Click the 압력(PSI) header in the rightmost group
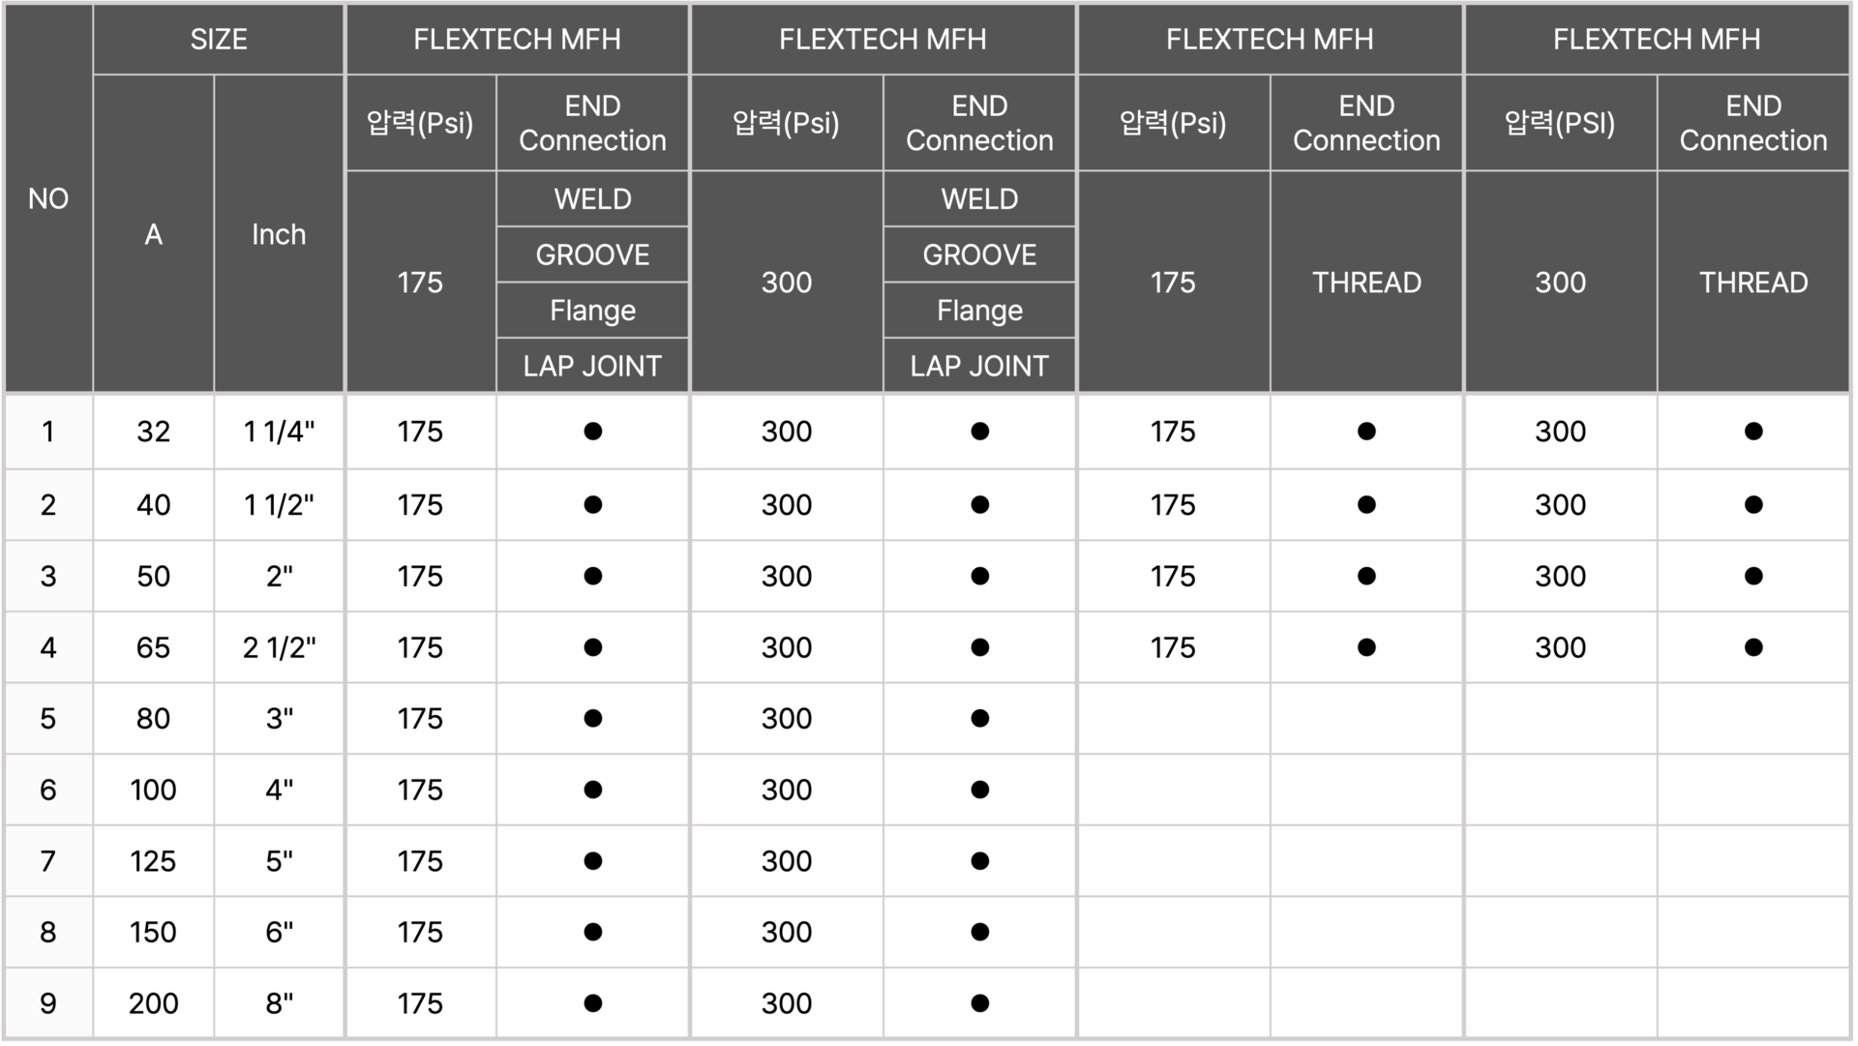This screenshot has height=1046, width=1858. click(x=1560, y=123)
